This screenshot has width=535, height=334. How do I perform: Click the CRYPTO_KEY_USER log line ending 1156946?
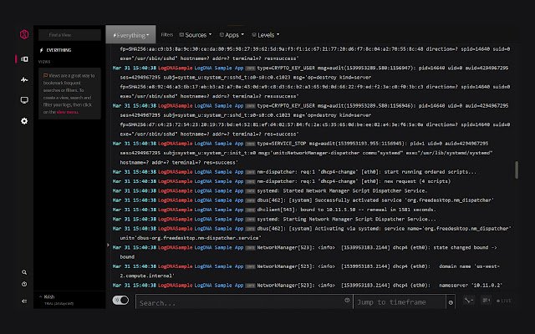click(x=311, y=120)
